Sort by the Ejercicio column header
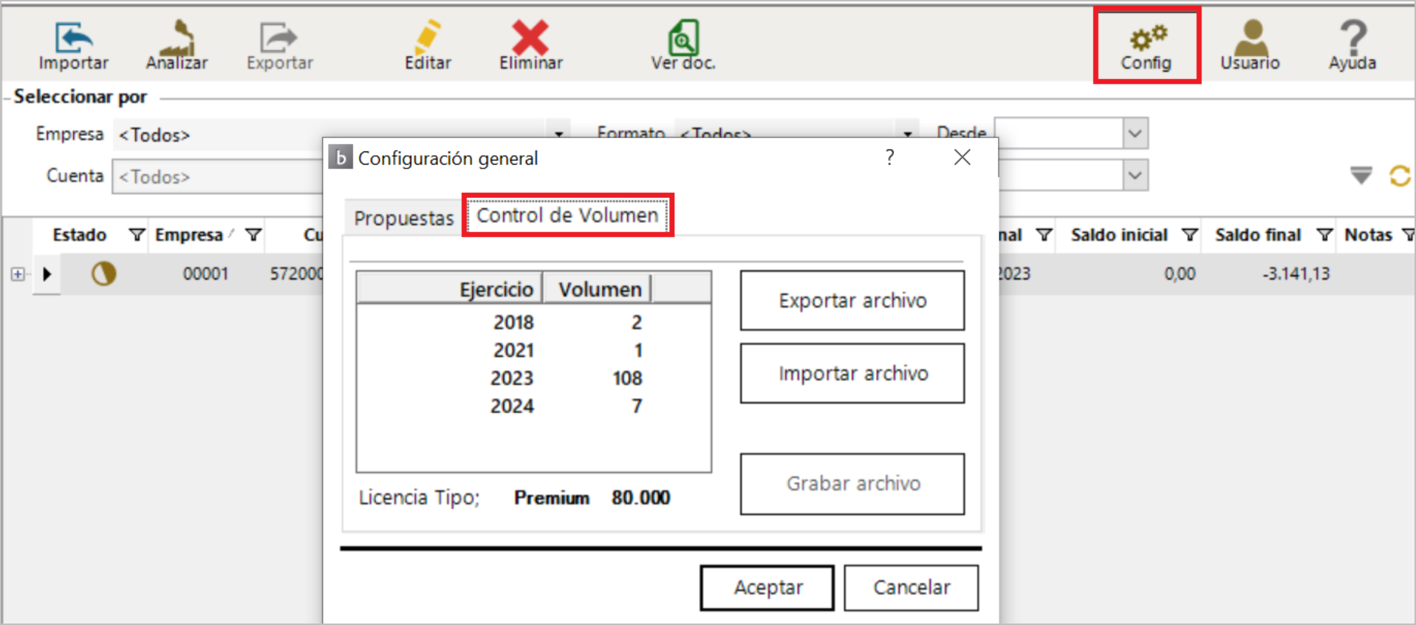This screenshot has height=625, width=1416. [450, 289]
